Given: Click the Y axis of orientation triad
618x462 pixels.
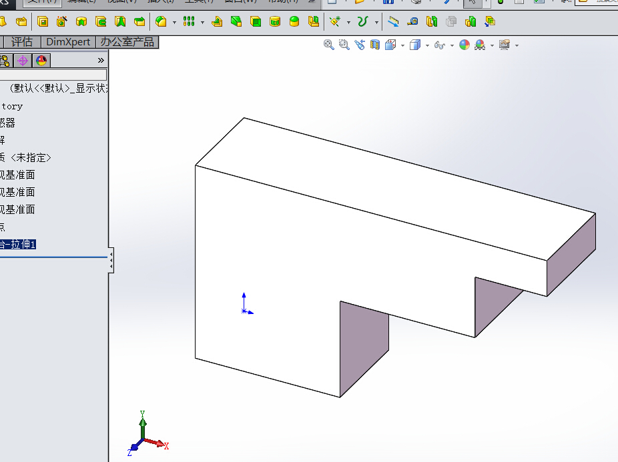Looking at the screenshot, I should (143, 425).
